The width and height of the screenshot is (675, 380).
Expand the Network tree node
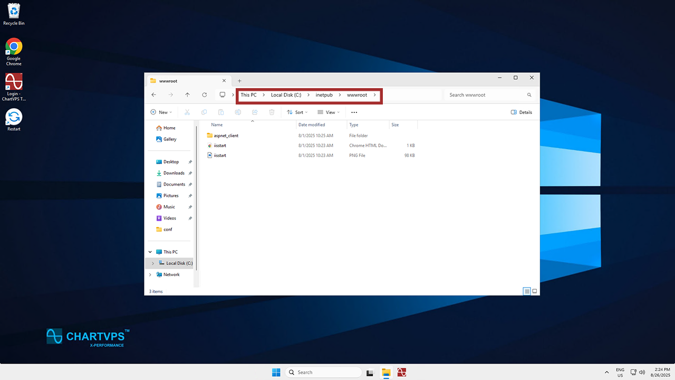[150, 274]
